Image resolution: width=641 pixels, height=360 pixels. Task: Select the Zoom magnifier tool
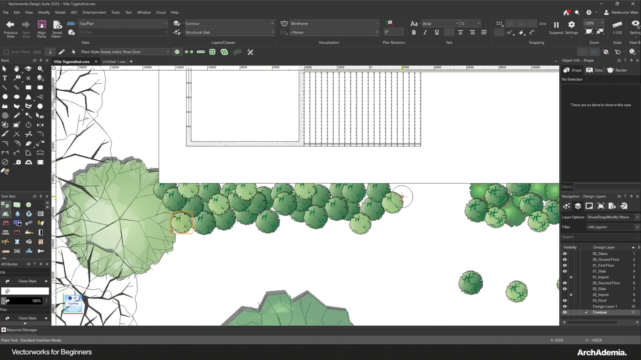40,69
